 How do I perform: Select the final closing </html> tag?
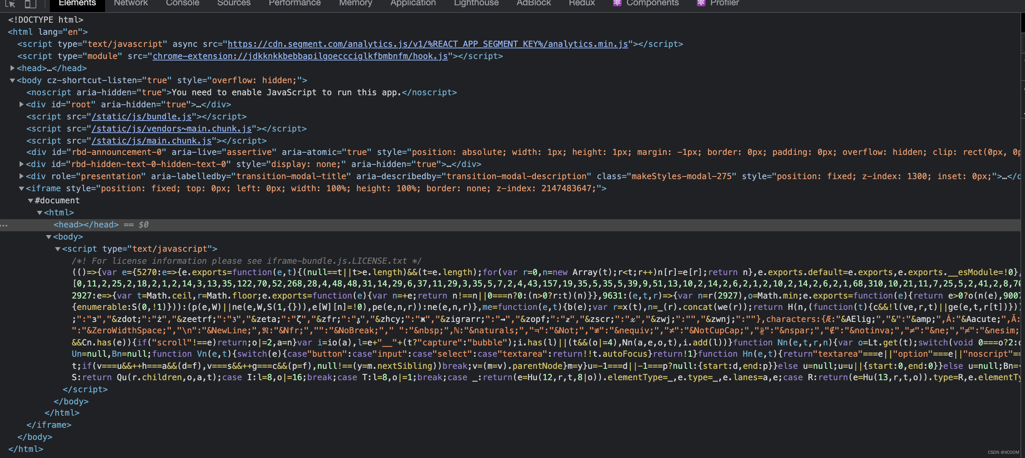click(x=25, y=449)
